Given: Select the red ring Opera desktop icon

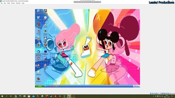Looking at the screenshot, I should [x=38, y=59].
